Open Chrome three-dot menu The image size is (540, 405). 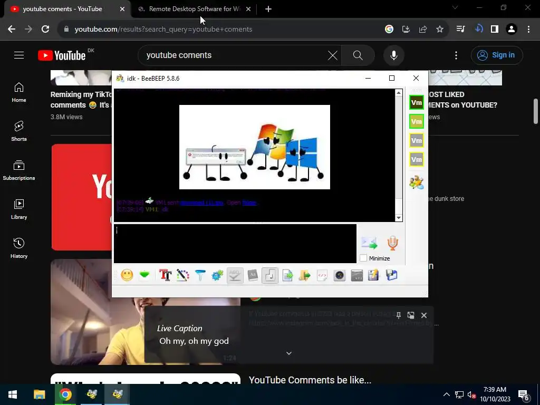(x=528, y=30)
